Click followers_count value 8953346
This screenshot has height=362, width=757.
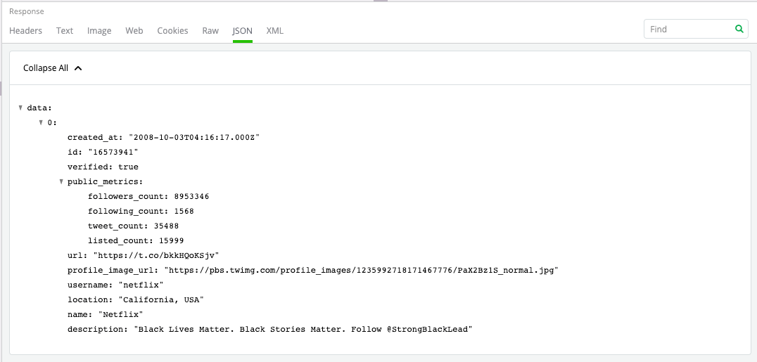click(x=191, y=196)
